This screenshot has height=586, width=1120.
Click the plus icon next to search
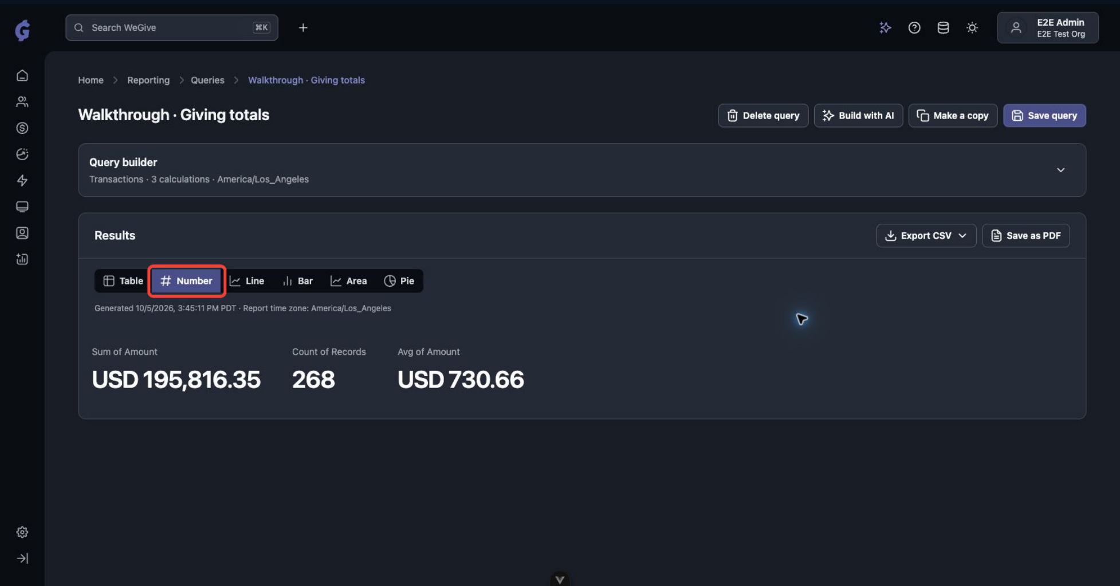click(x=303, y=27)
